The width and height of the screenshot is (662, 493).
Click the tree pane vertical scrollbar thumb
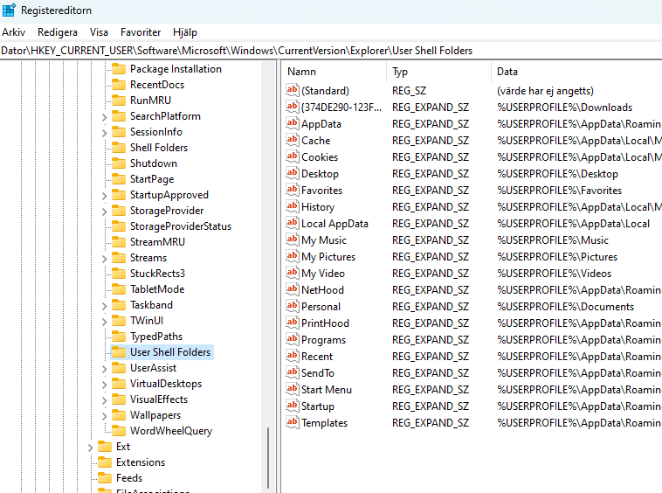pos(268,458)
